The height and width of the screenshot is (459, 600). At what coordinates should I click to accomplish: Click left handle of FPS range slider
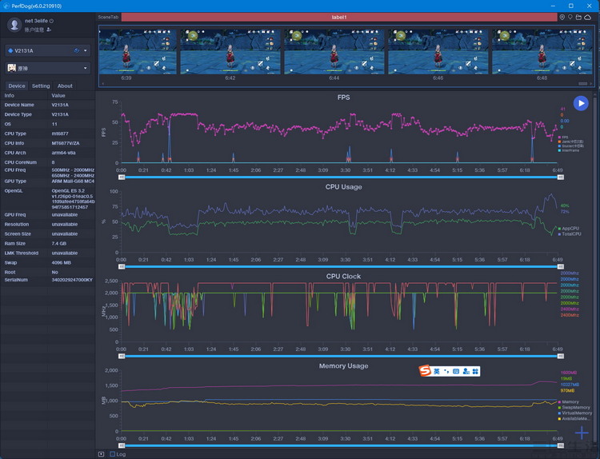(122, 177)
